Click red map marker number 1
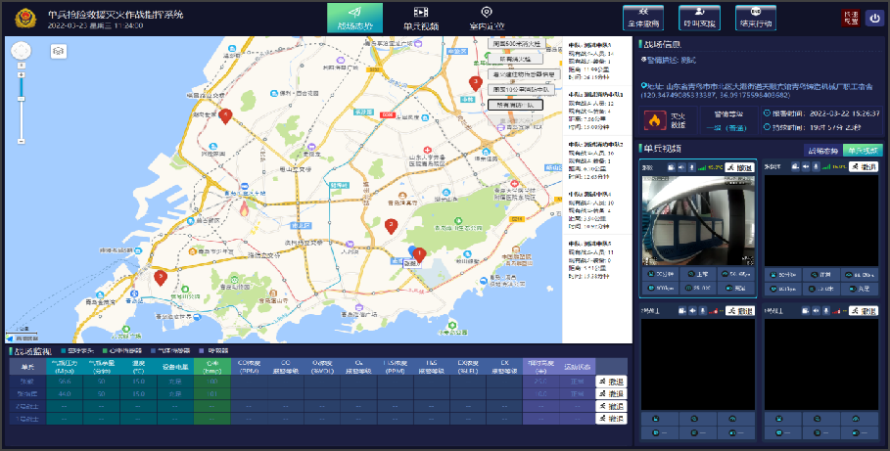 pyautogui.click(x=420, y=256)
